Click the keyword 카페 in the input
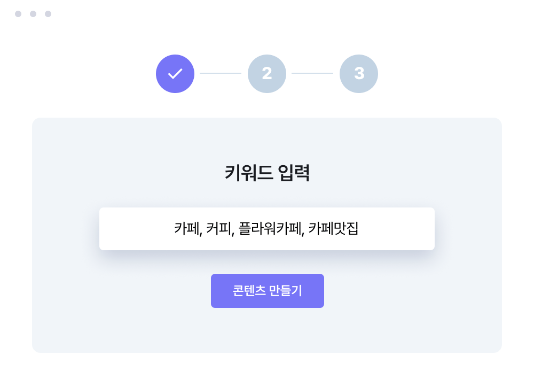Image resolution: width=534 pixels, height=385 pixels. click(x=186, y=229)
